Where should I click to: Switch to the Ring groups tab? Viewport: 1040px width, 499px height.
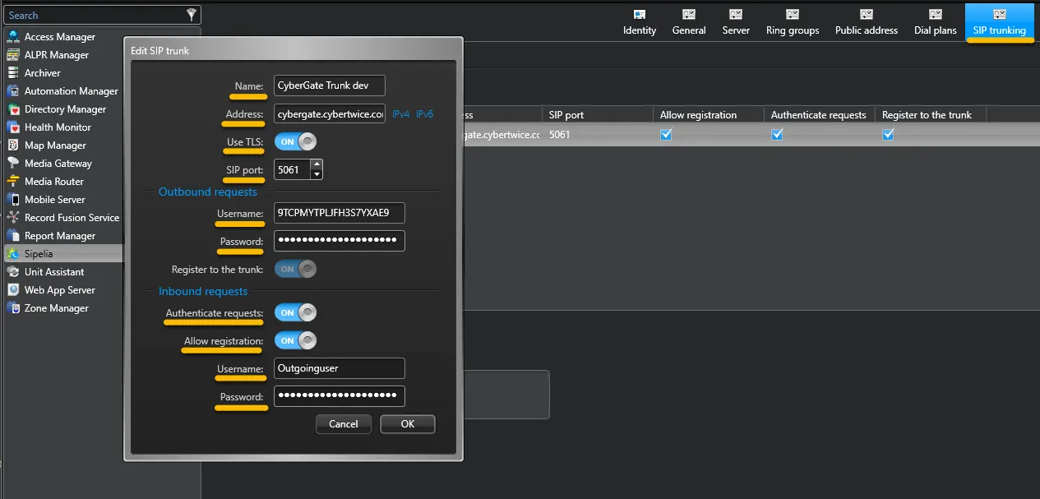point(793,22)
